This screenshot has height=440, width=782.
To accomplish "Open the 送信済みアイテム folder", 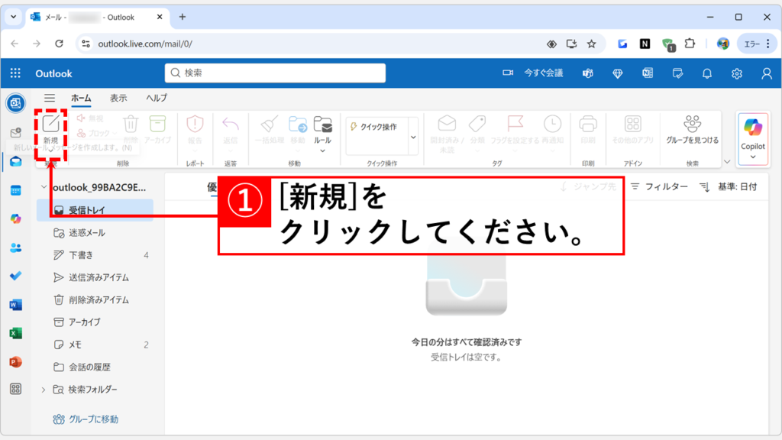I will coord(95,277).
